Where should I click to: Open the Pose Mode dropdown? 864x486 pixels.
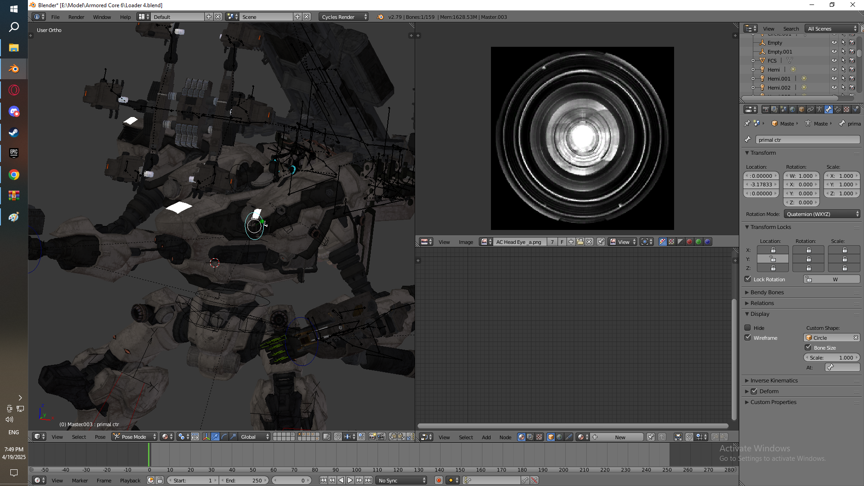pyautogui.click(x=134, y=436)
